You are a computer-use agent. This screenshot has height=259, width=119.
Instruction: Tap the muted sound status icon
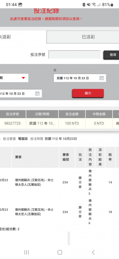pos(89,5)
